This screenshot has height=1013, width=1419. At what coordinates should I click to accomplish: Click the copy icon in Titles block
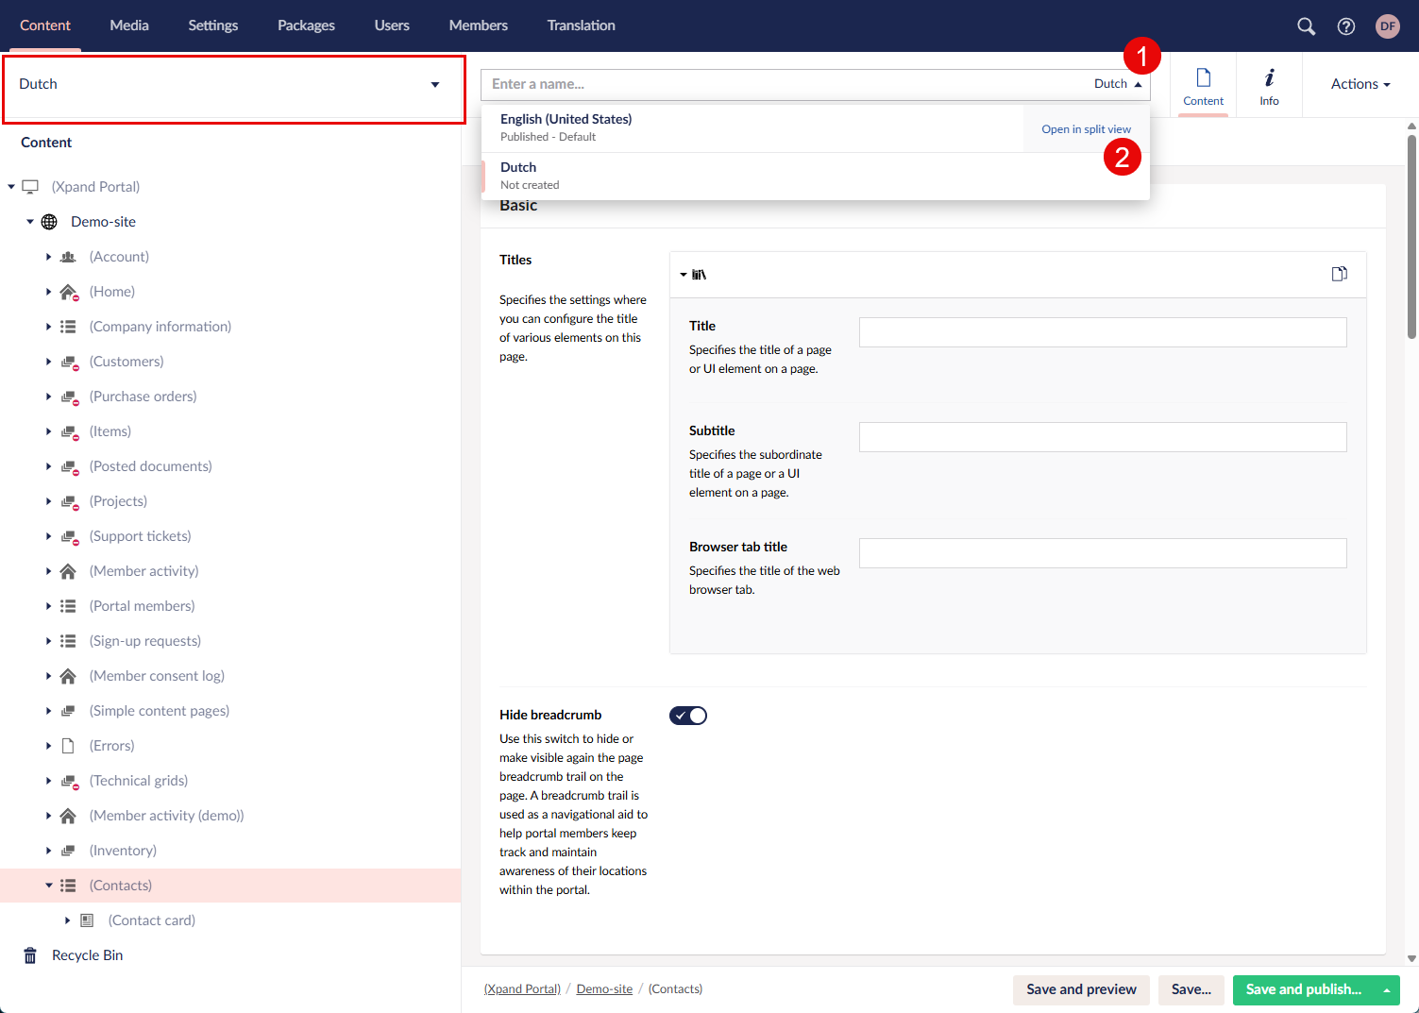pos(1339,274)
